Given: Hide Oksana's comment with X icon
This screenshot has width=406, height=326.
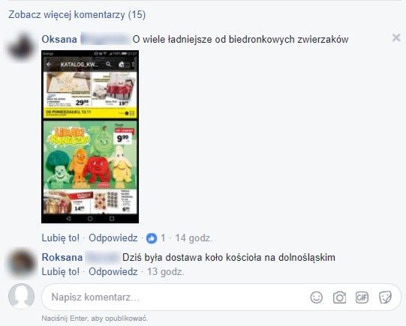Looking at the screenshot, I should pyautogui.click(x=396, y=37).
